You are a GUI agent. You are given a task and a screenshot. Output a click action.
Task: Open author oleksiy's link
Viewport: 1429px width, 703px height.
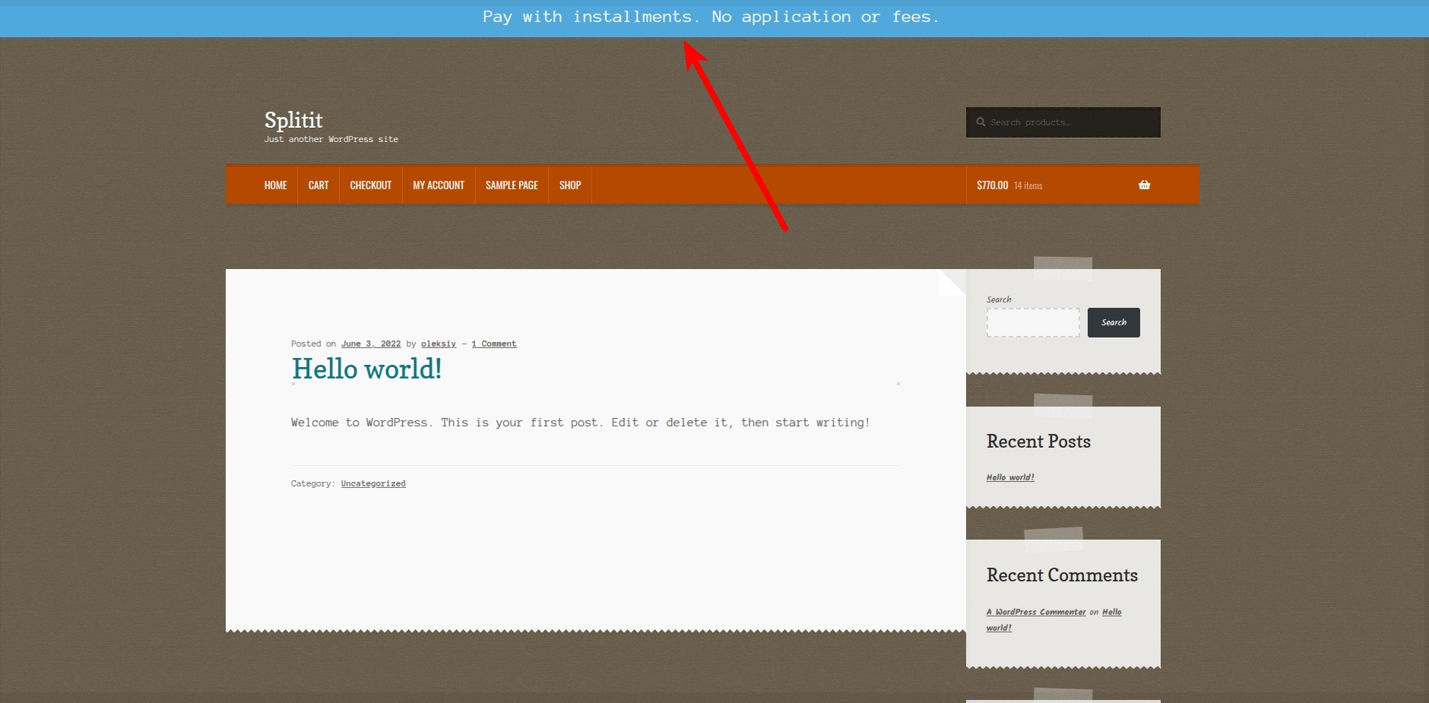(439, 344)
